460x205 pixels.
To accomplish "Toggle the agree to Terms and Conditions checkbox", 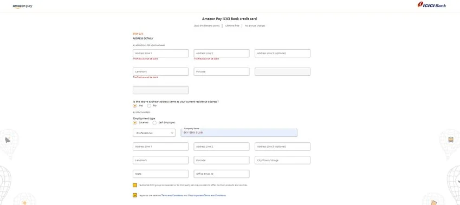I will (135, 195).
